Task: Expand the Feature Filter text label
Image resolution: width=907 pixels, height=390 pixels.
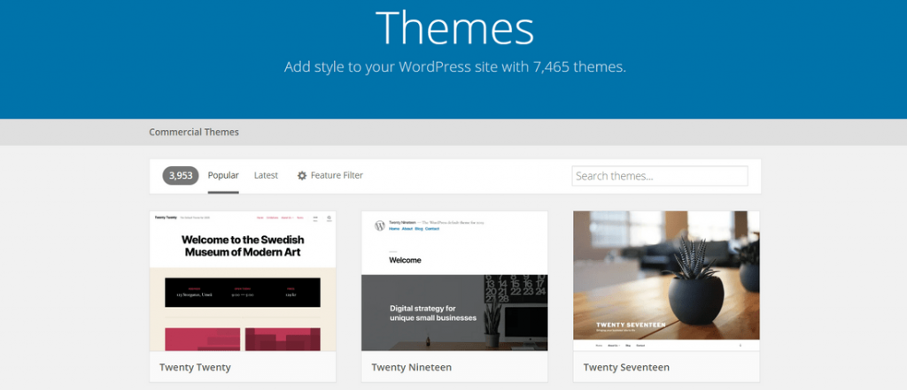Action: (337, 176)
